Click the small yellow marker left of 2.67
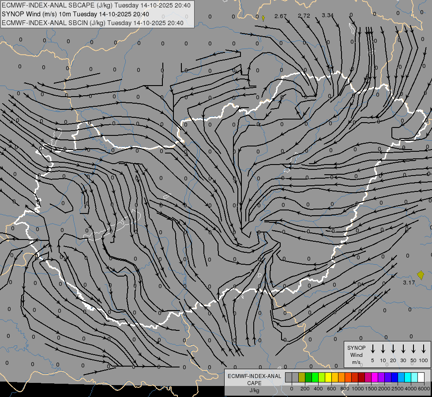The height and width of the screenshot is (397, 432). coord(263,18)
